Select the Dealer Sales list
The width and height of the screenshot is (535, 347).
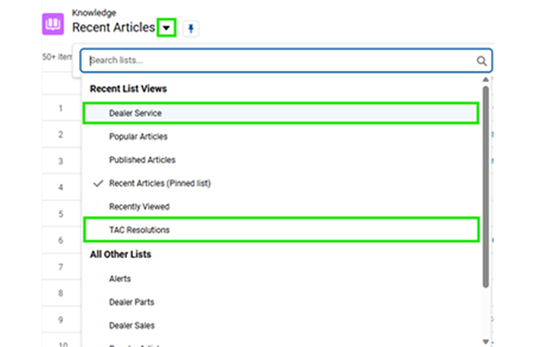(132, 325)
